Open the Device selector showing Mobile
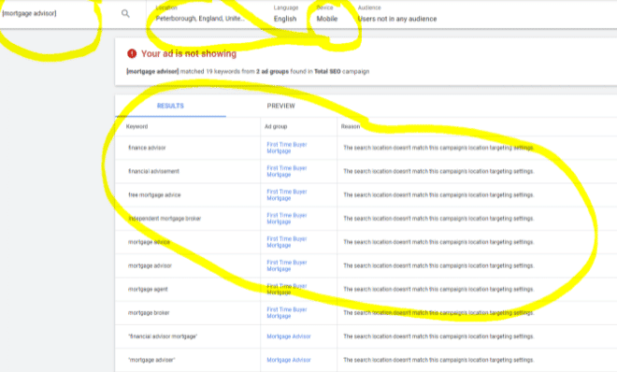The image size is (617, 372). pos(327,14)
